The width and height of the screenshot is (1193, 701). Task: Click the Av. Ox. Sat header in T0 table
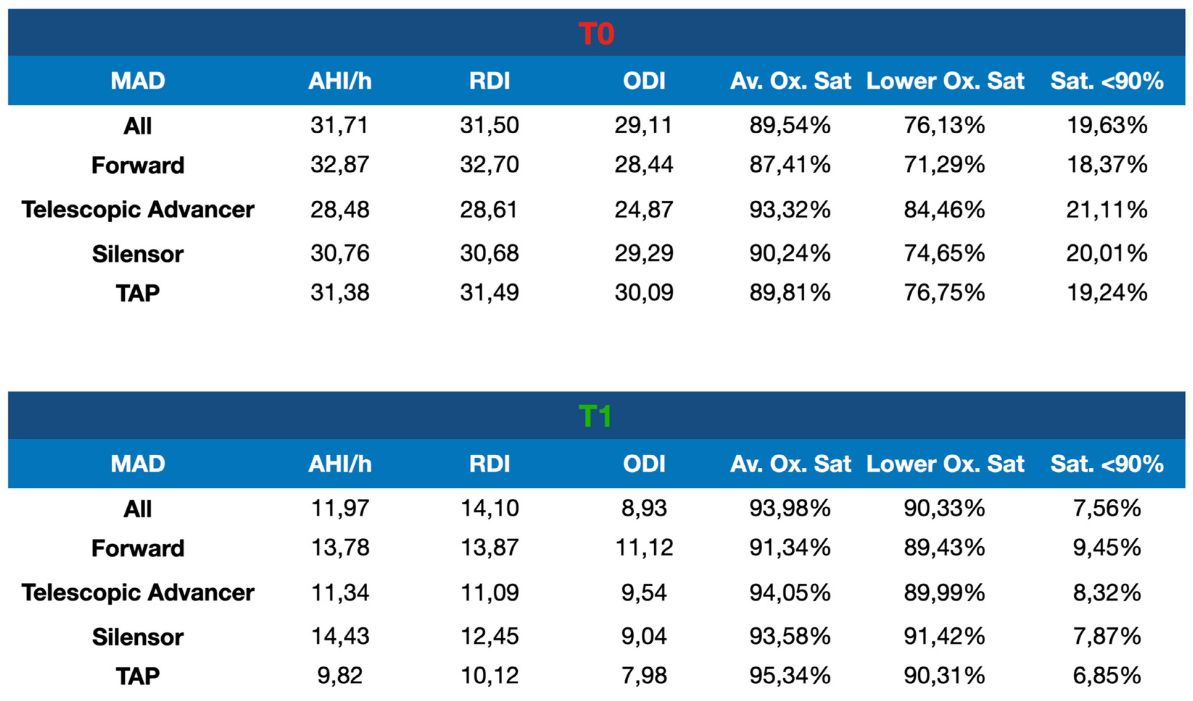(790, 81)
